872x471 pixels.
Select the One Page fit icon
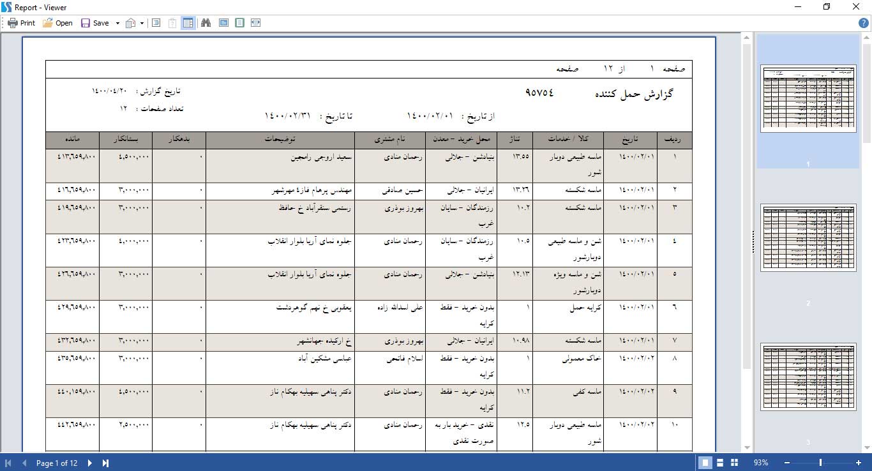pos(239,23)
